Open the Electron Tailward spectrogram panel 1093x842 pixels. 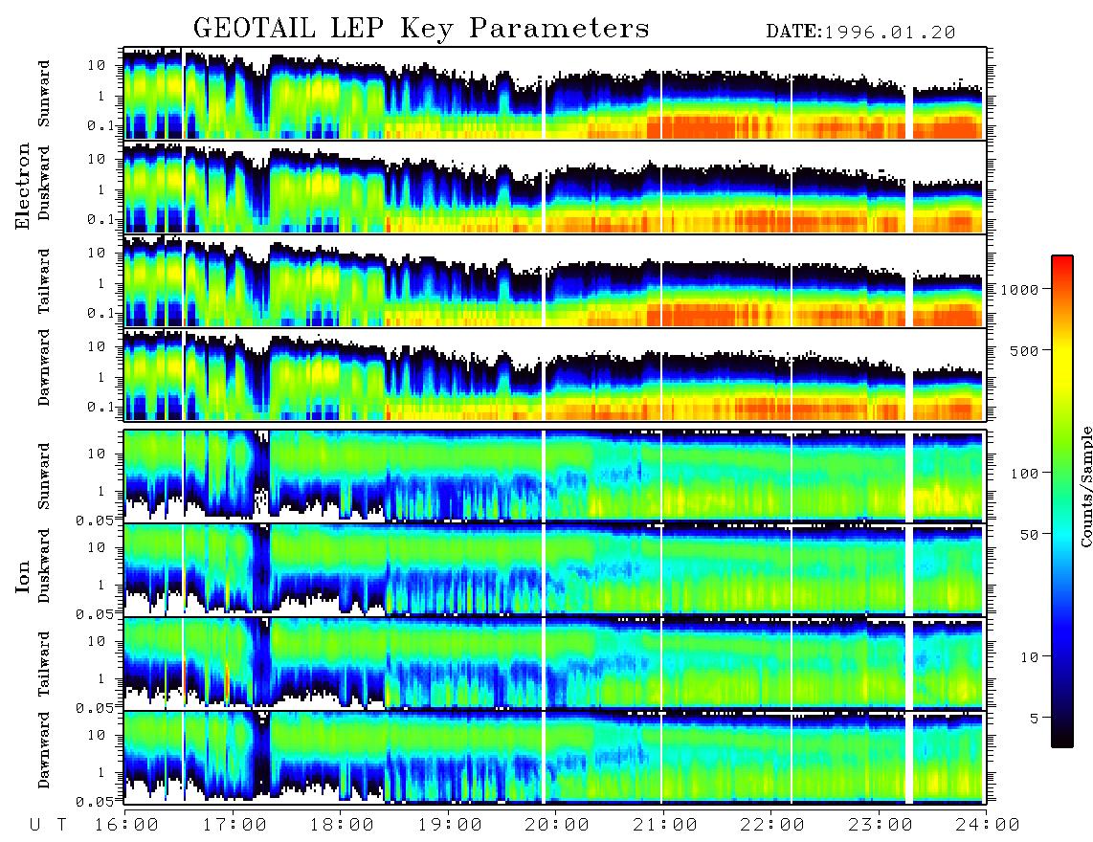click(555, 281)
